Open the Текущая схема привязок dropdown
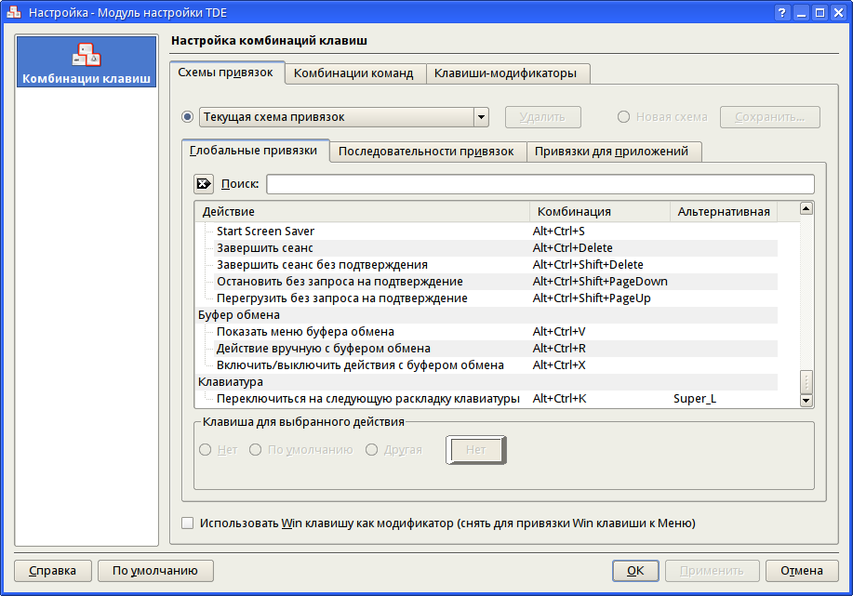The image size is (853, 596). [x=481, y=117]
